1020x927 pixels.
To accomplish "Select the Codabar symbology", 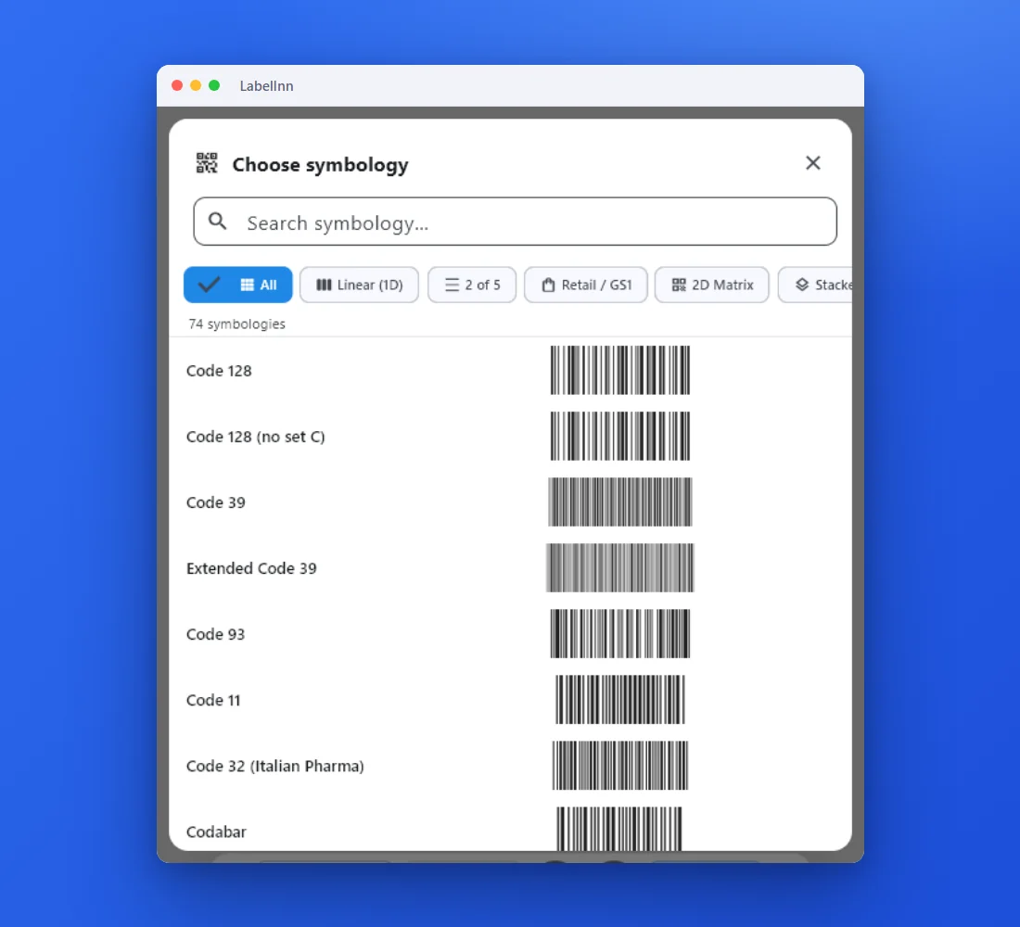I will [510, 825].
